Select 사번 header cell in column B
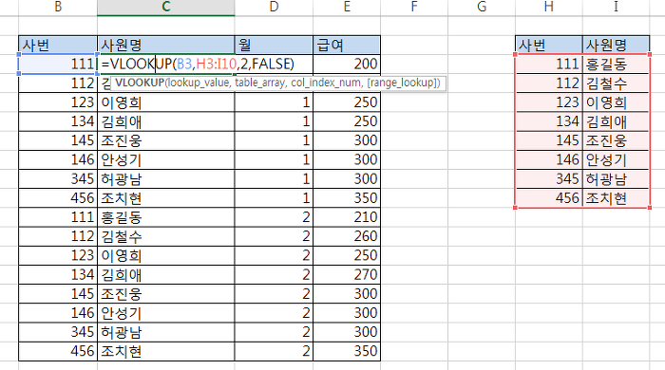 coord(58,45)
